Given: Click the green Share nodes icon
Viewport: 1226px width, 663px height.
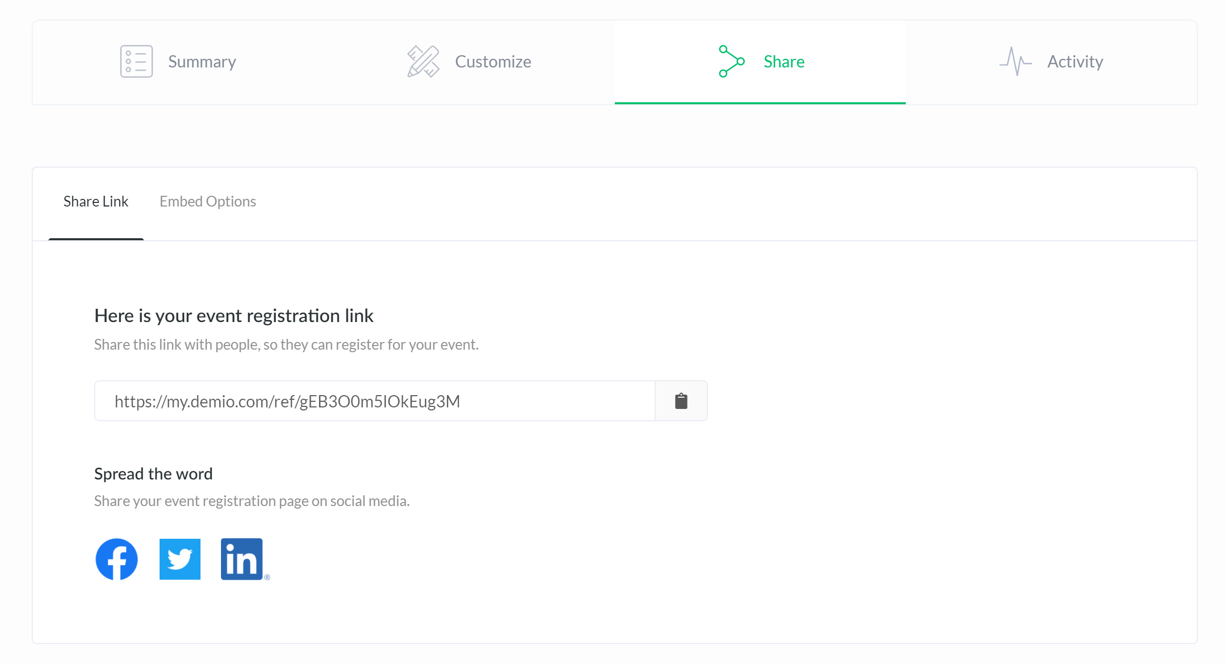Looking at the screenshot, I should pyautogui.click(x=731, y=61).
